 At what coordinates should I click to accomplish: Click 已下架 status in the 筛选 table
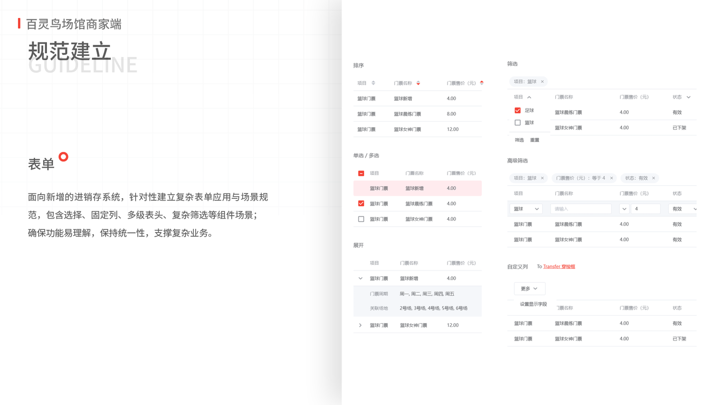point(679,128)
